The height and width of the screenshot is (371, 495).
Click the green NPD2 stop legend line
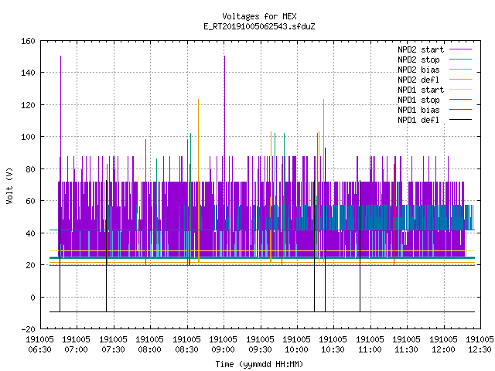click(460, 60)
